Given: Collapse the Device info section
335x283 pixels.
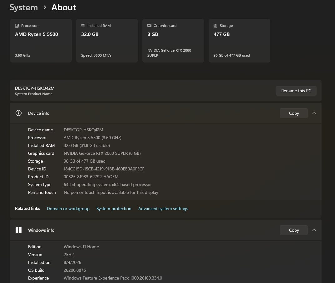Looking at the screenshot, I should point(314,113).
